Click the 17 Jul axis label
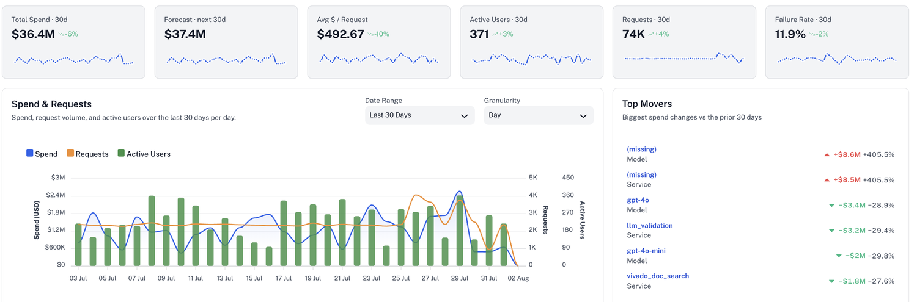917x302 pixels. pyautogui.click(x=283, y=278)
